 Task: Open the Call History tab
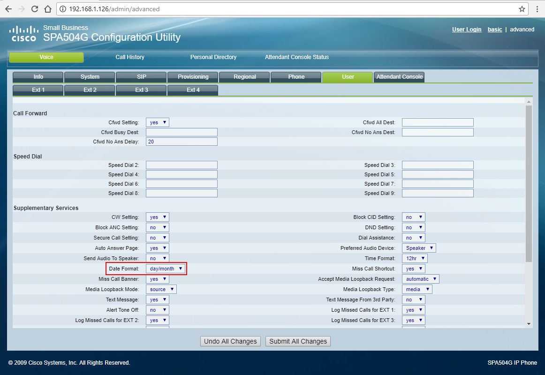130,57
